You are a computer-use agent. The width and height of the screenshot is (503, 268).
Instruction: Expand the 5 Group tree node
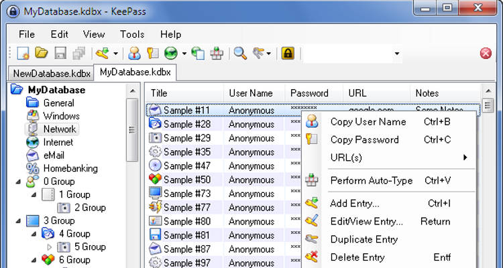[x=50, y=247]
